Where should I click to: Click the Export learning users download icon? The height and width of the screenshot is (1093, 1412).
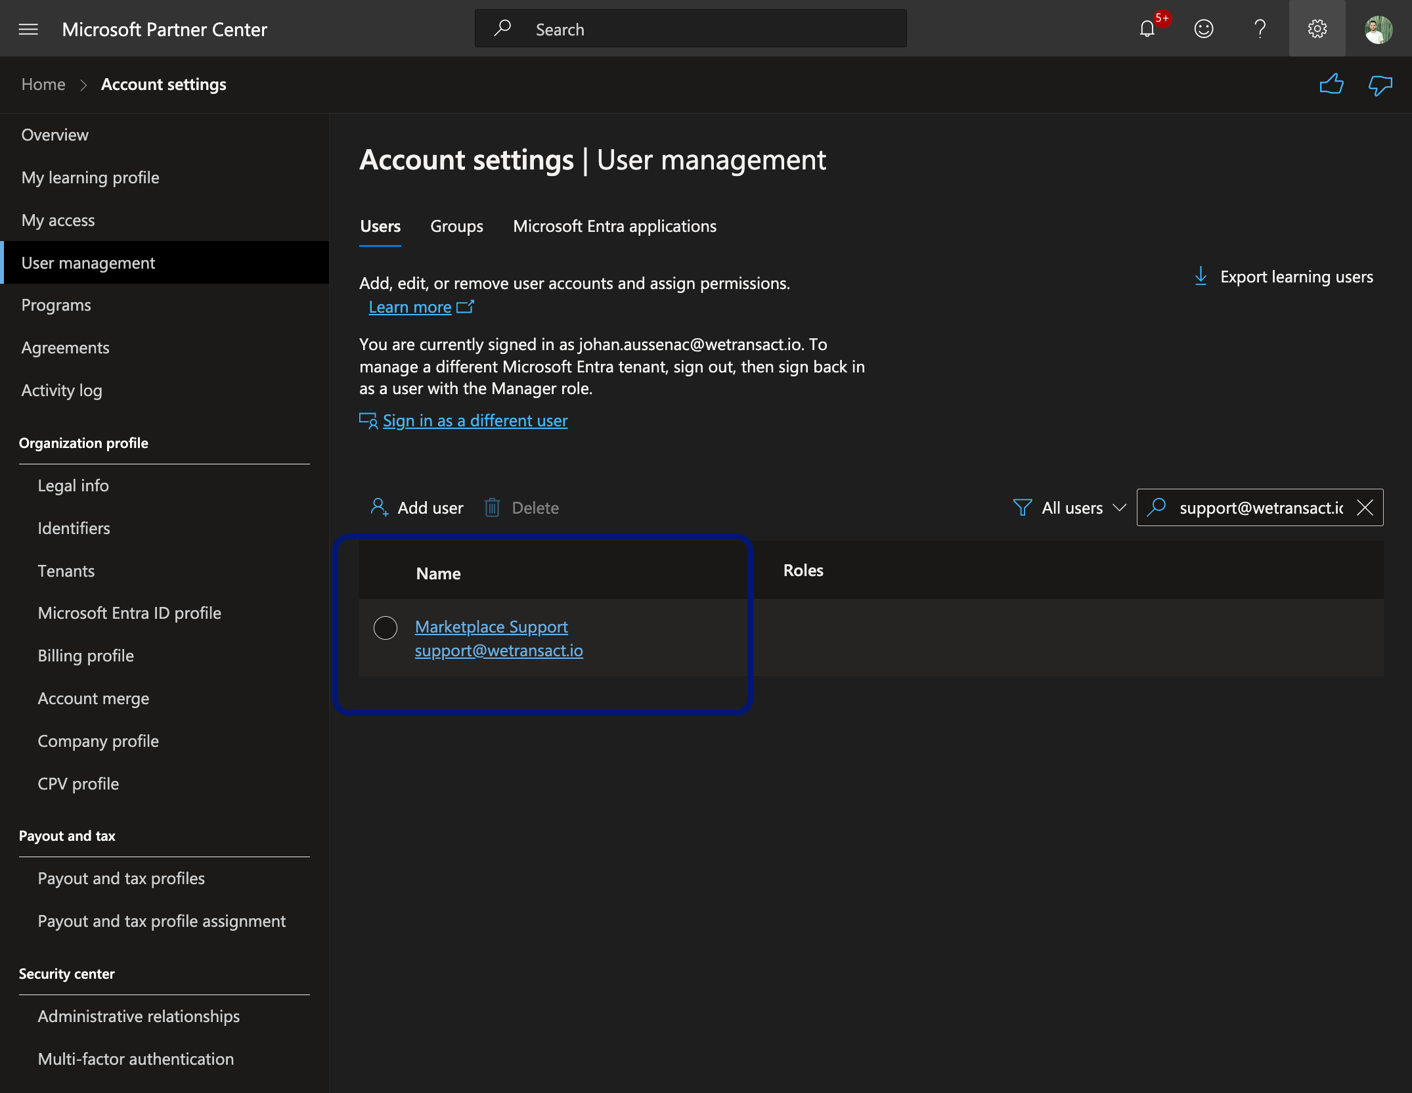pos(1201,277)
